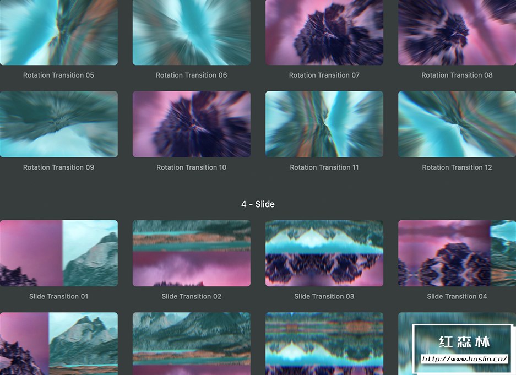Select the Rotation Transition 09 thumbnail
This screenshot has height=375, width=516.
tap(58, 124)
